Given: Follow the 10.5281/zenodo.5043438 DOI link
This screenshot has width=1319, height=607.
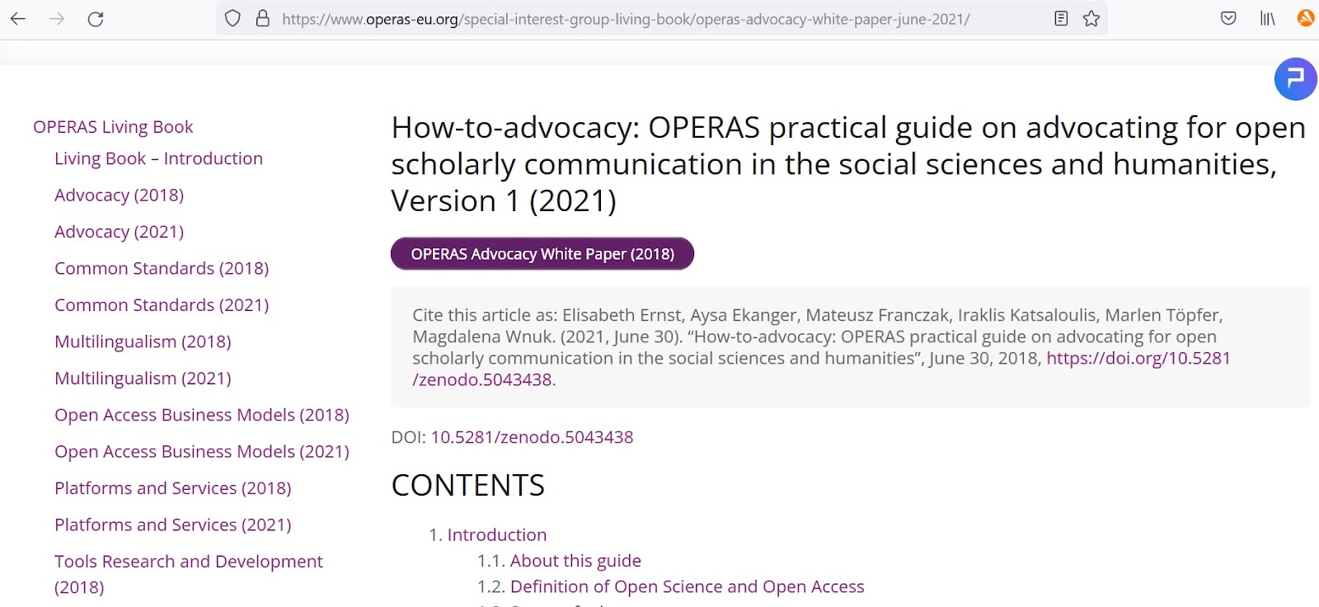Looking at the screenshot, I should [x=532, y=437].
